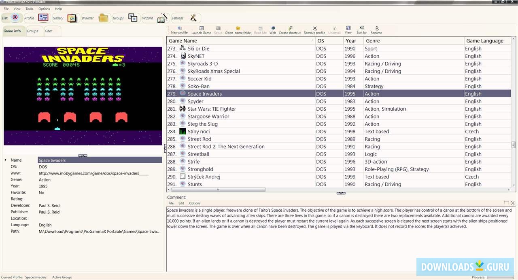Collapse the screenshot panel using arrow below image
Screen dimensions: 518x280
(83, 156)
